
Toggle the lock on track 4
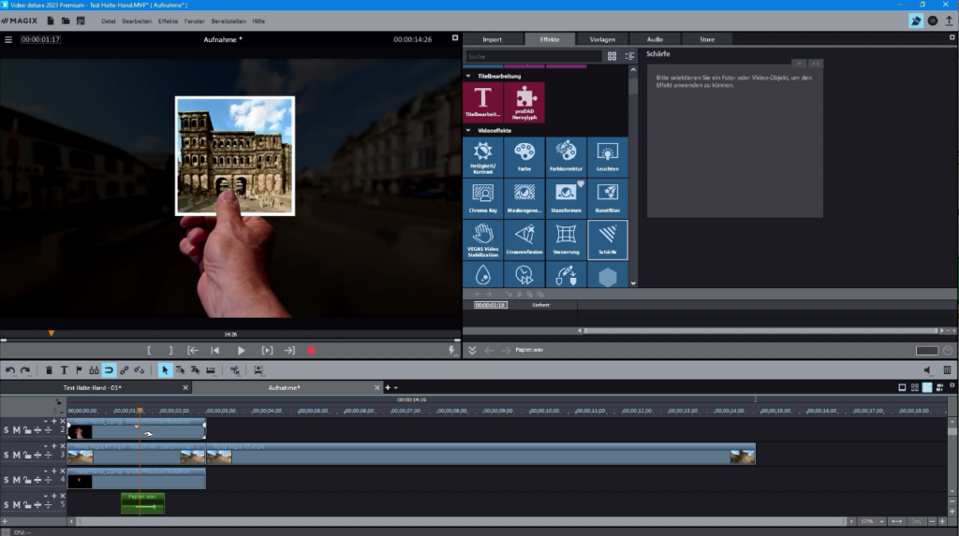click(x=27, y=480)
